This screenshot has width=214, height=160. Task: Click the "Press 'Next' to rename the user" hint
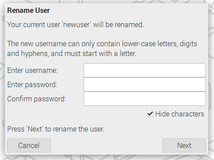click(56, 129)
